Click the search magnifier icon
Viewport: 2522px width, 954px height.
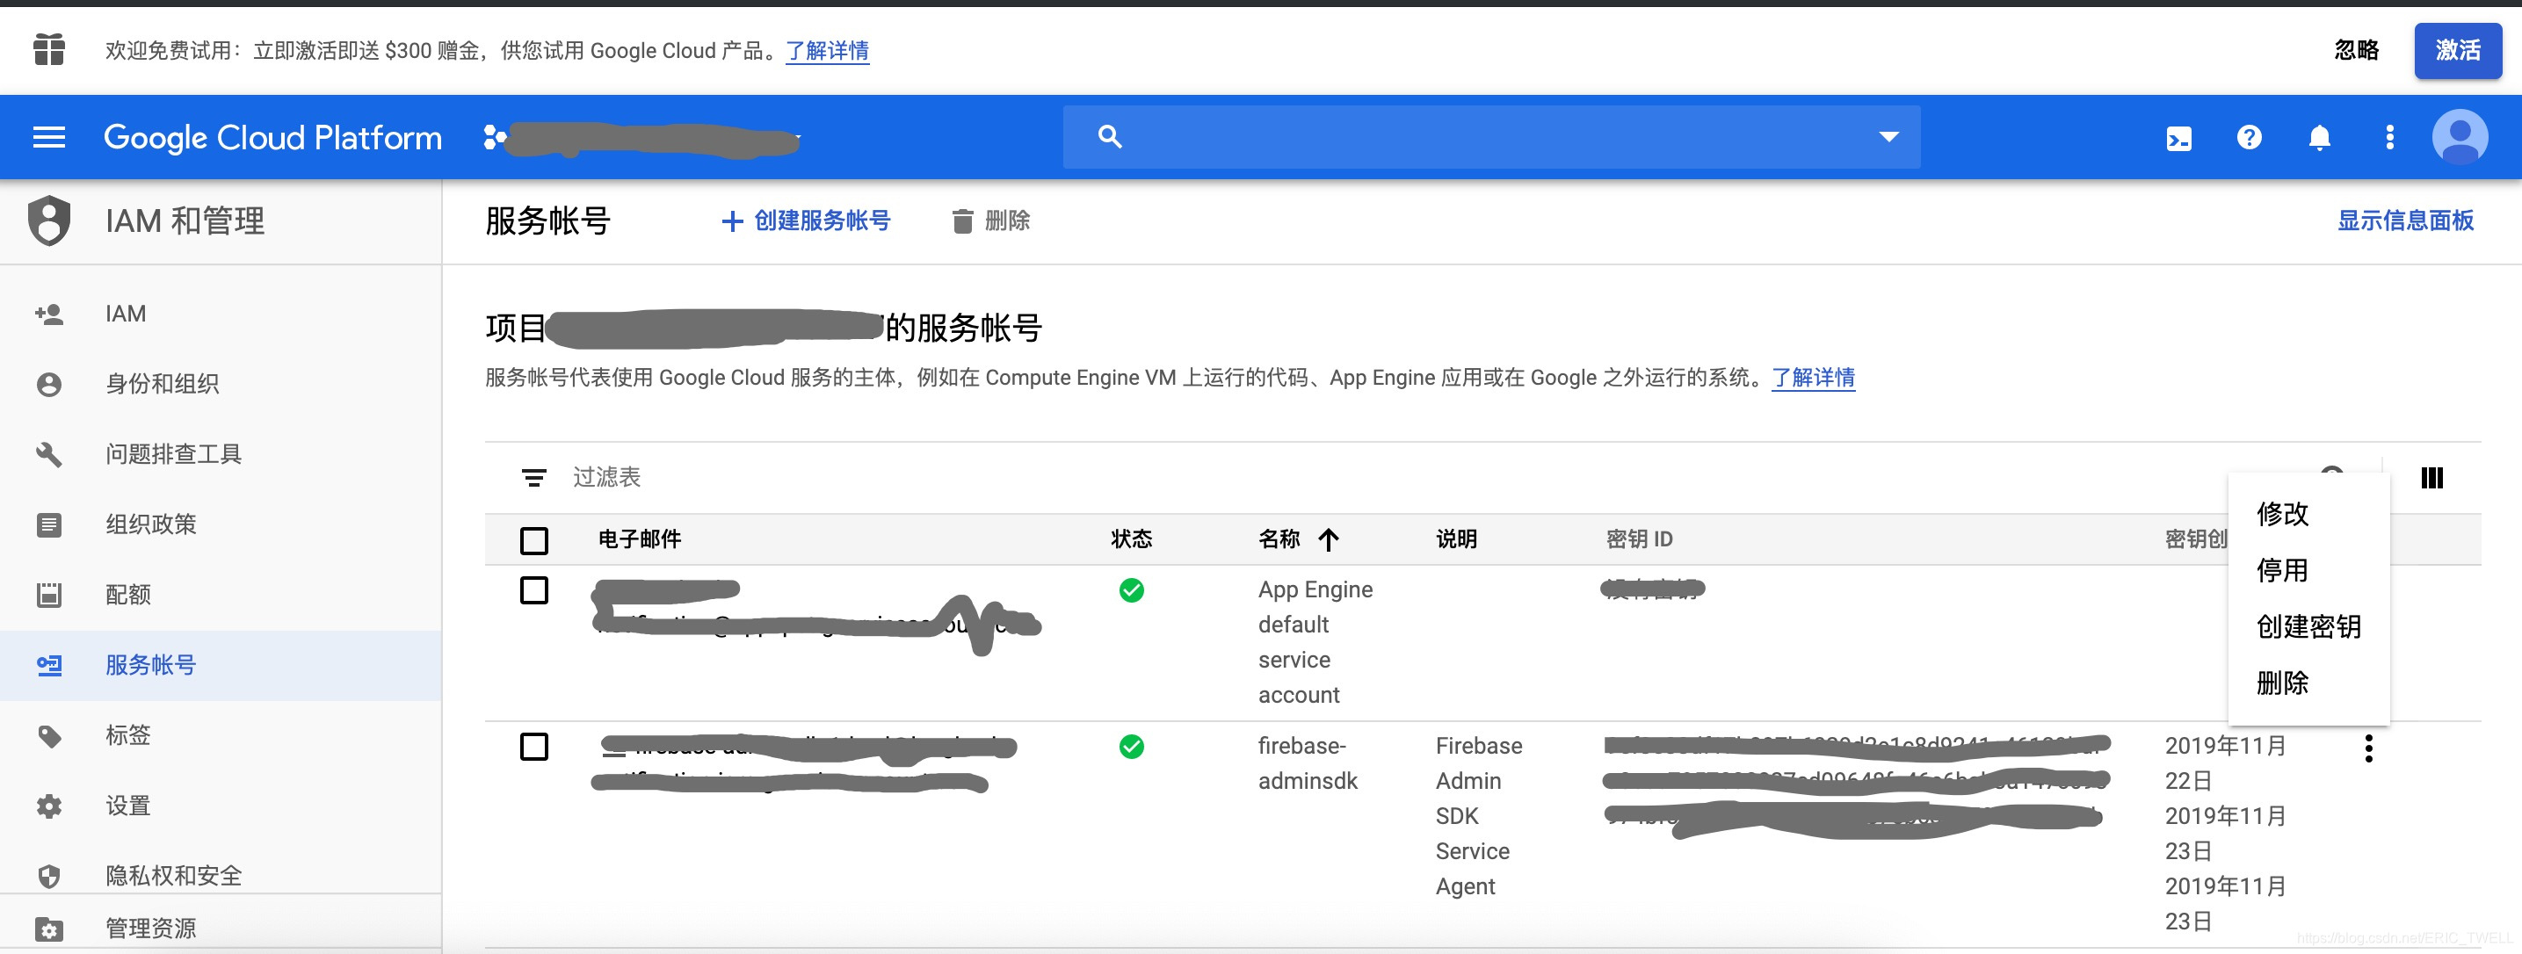tap(1109, 137)
